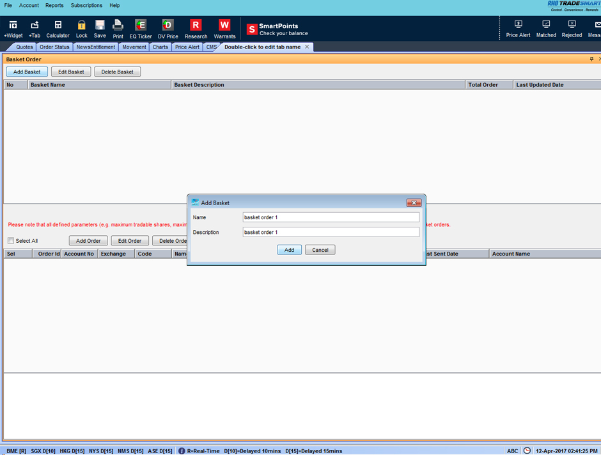Image resolution: width=601 pixels, height=455 pixels.
Task: Pin the Basket Order panel
Action: [591, 59]
